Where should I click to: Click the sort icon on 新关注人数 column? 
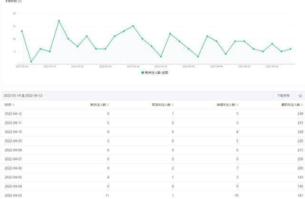point(108,105)
